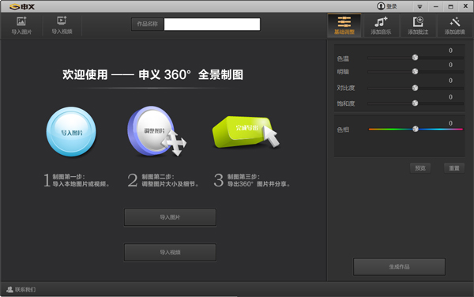
Task: Click the welcome heading 欢迎使用 text
Action: pos(85,74)
